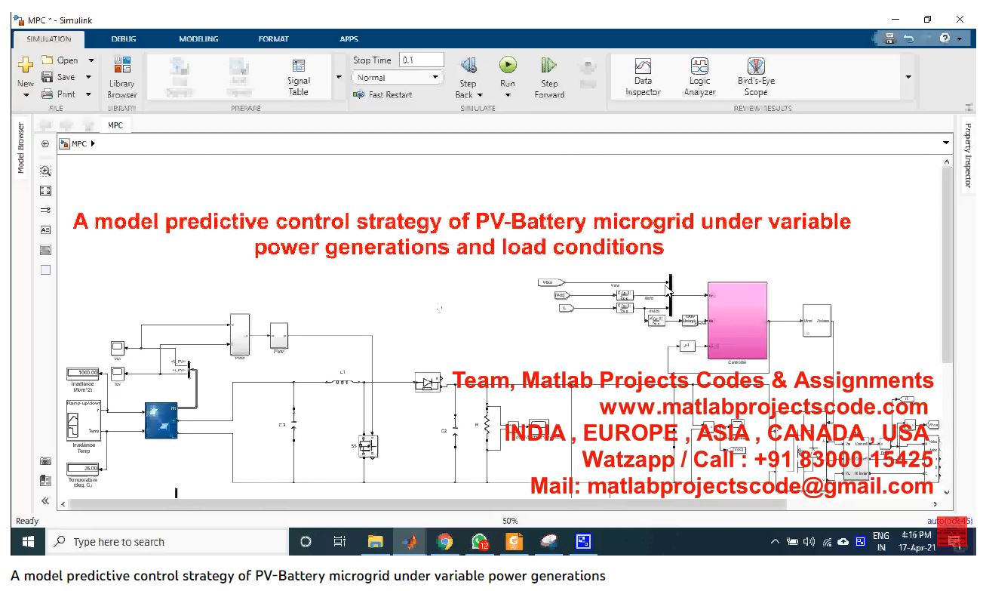Toggle the Model Browser side panel
The image size is (983, 591).
click(x=21, y=149)
